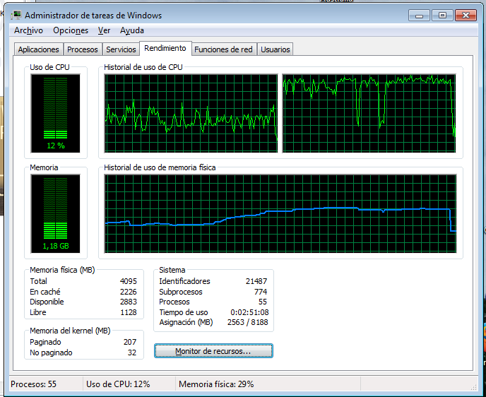486x397 pixels.
Task: Click the Monitor de recursos button
Action: [213, 351]
